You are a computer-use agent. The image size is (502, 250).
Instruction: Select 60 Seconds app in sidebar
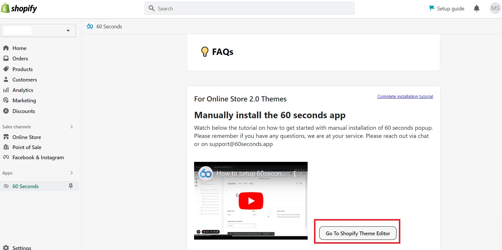[25, 186]
